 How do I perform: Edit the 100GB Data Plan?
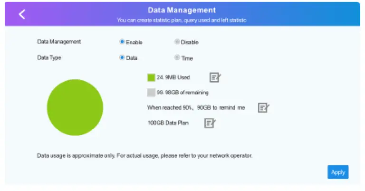point(210,124)
